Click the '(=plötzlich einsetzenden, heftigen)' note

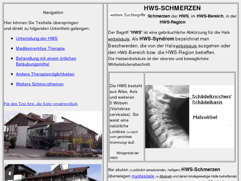click(x=155, y=170)
